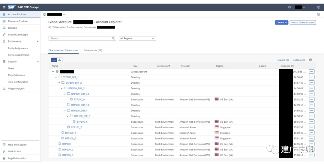324x164 pixels.
Task: Collapse the Security sidebar section
Action: 37,61
